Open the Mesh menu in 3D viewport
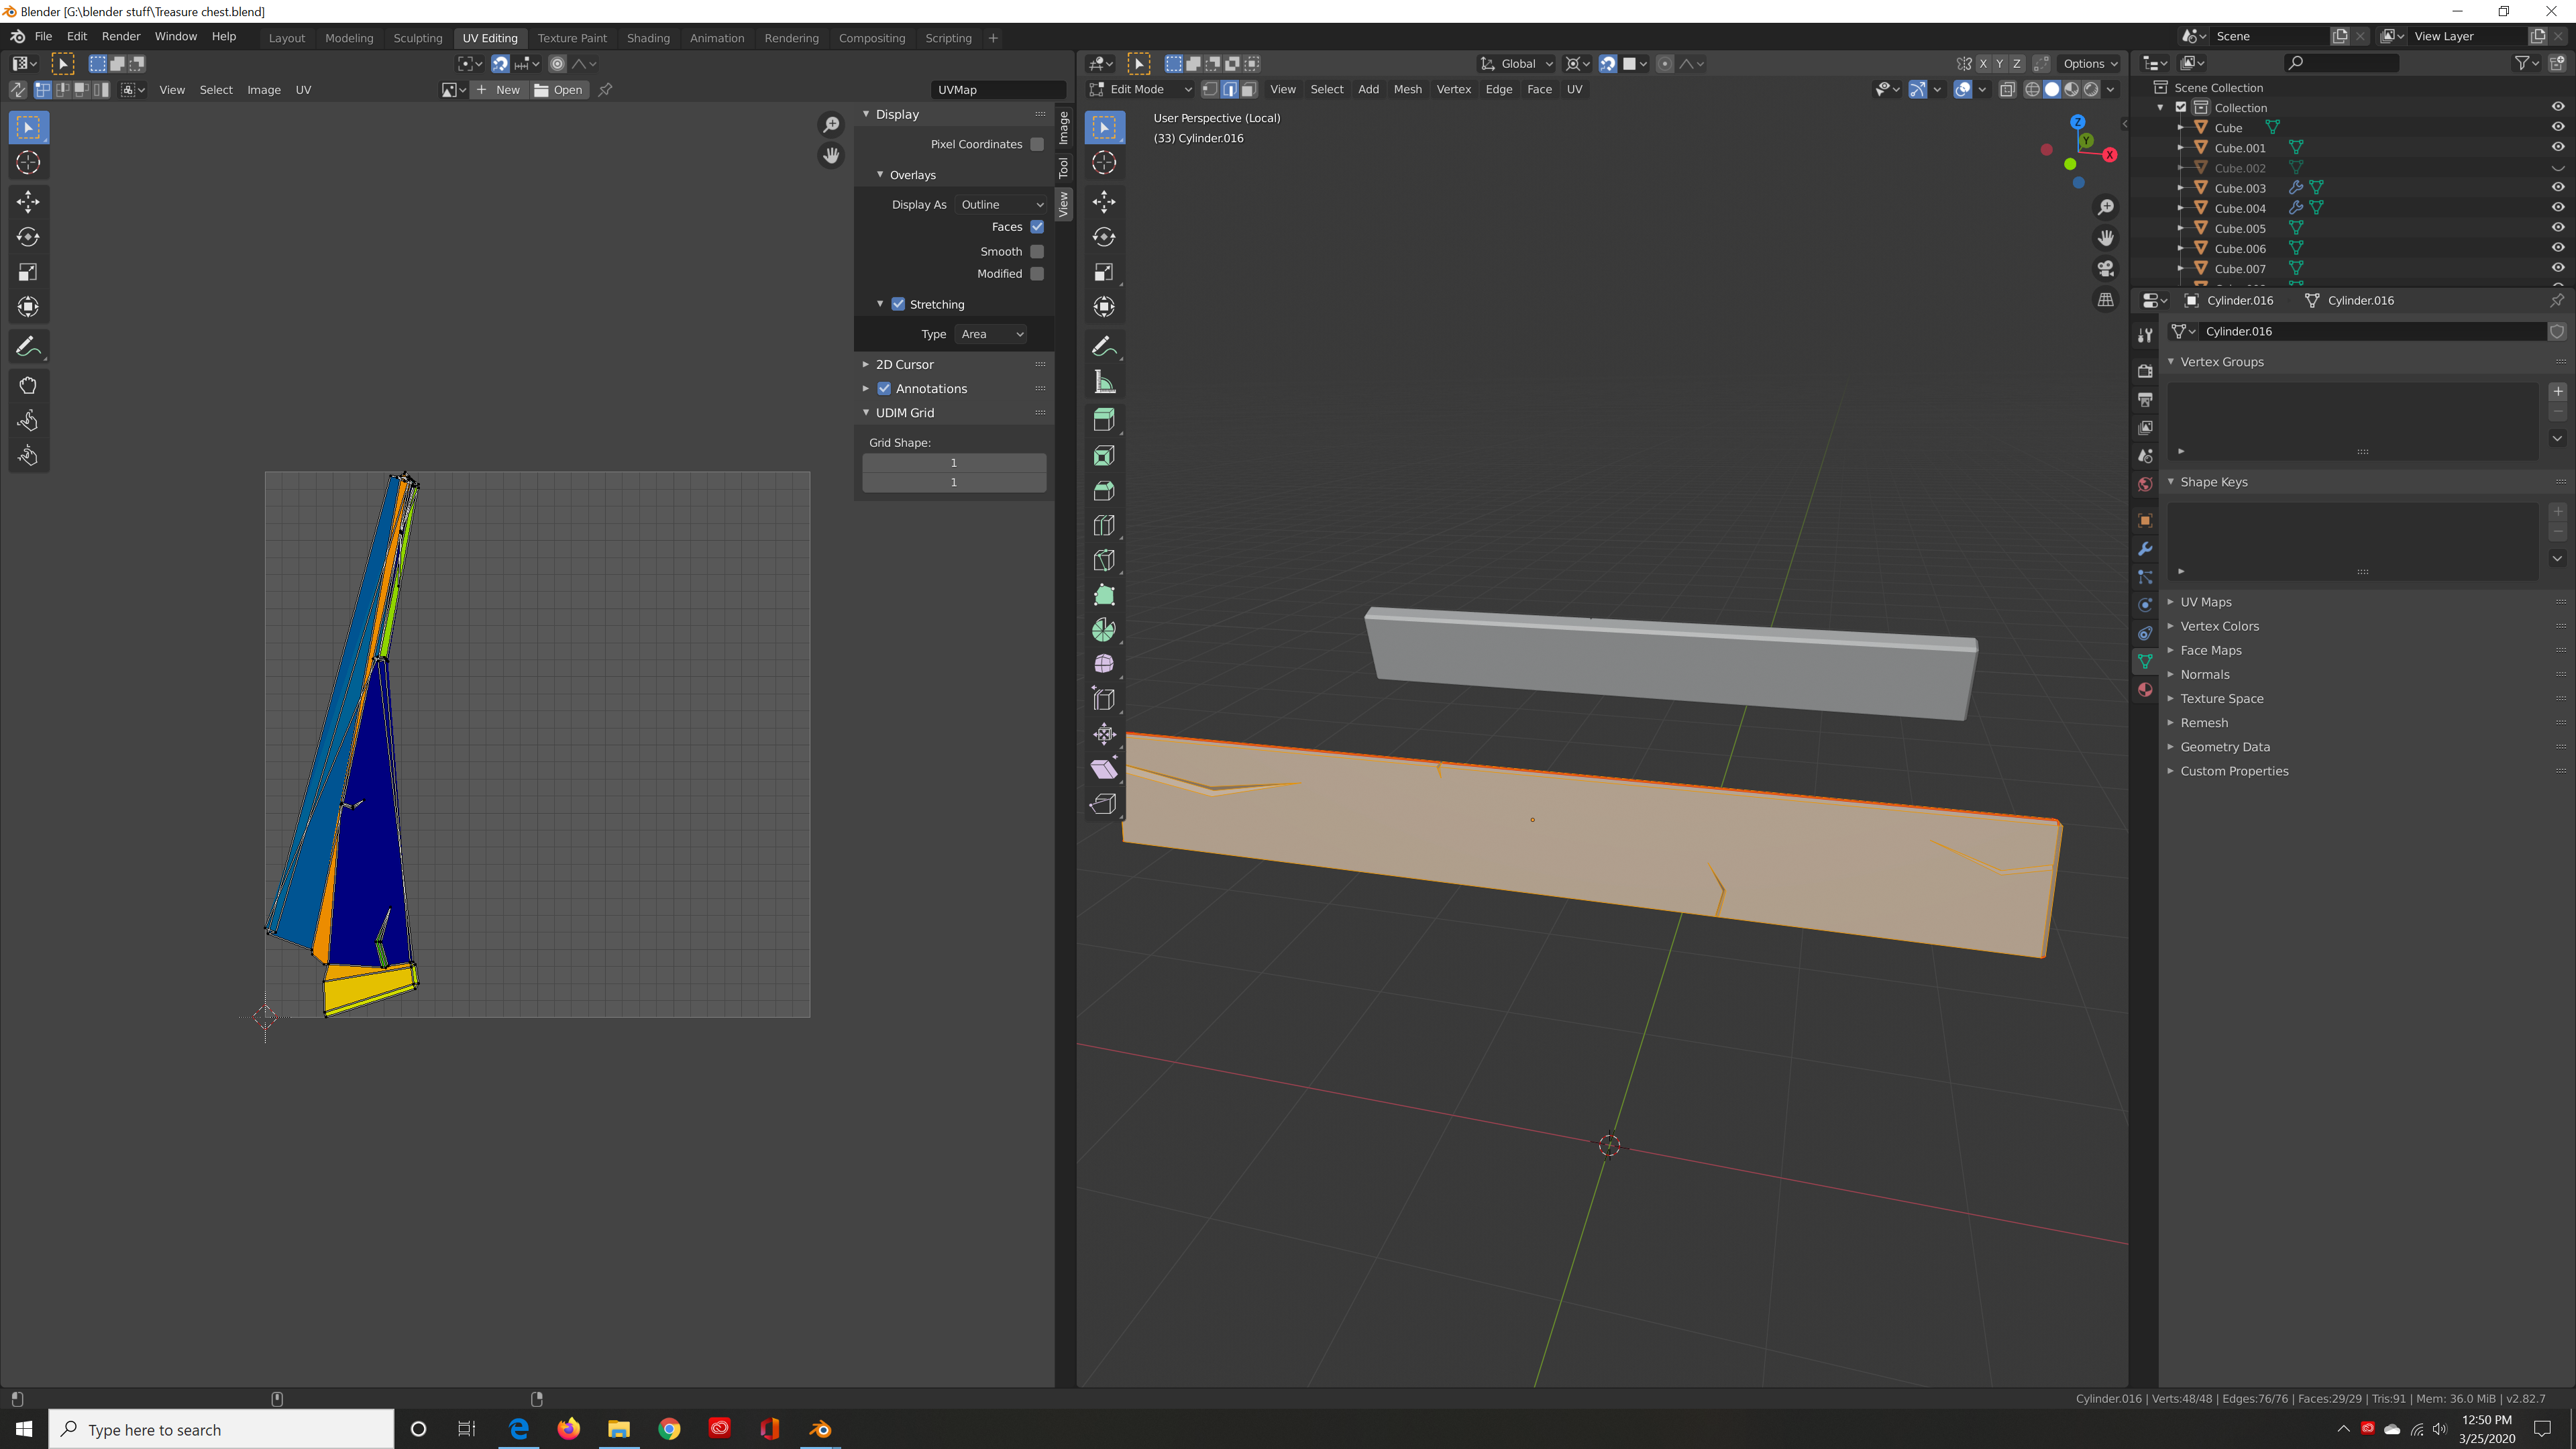Screen dimensions: 2576x1449 click(x=1407, y=89)
